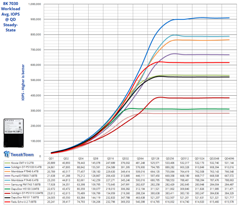240x220 pixels.
Task: Select DapuStor R6101 7.68TB legend row
Action: coord(24,198)
